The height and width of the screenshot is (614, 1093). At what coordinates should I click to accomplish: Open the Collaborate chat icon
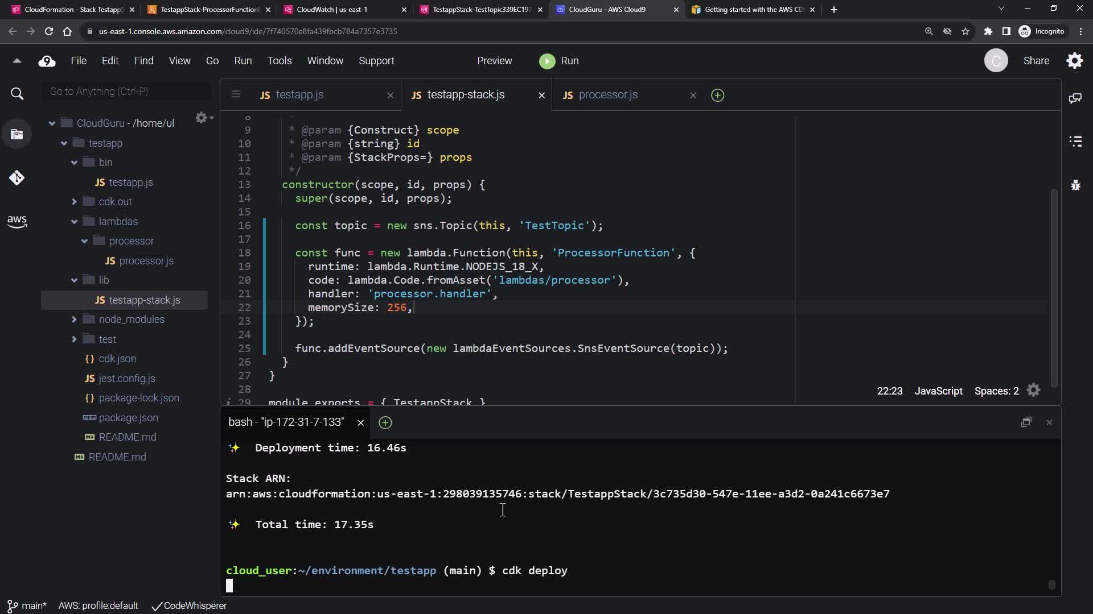click(1075, 98)
